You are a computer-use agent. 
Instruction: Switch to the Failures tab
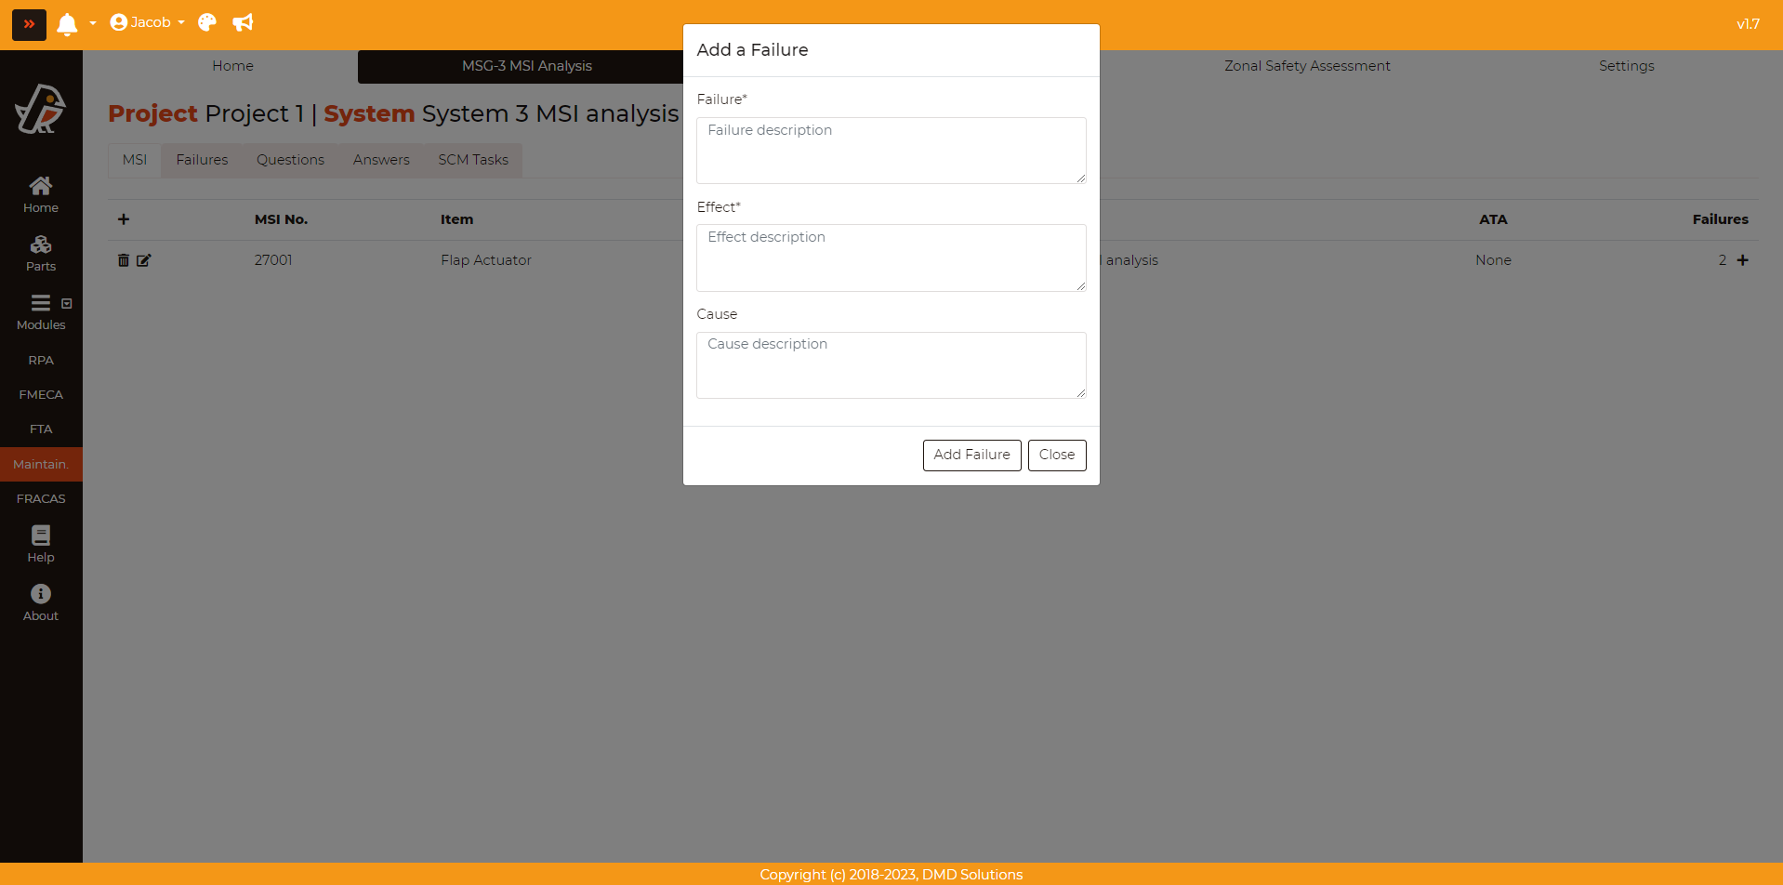point(202,160)
